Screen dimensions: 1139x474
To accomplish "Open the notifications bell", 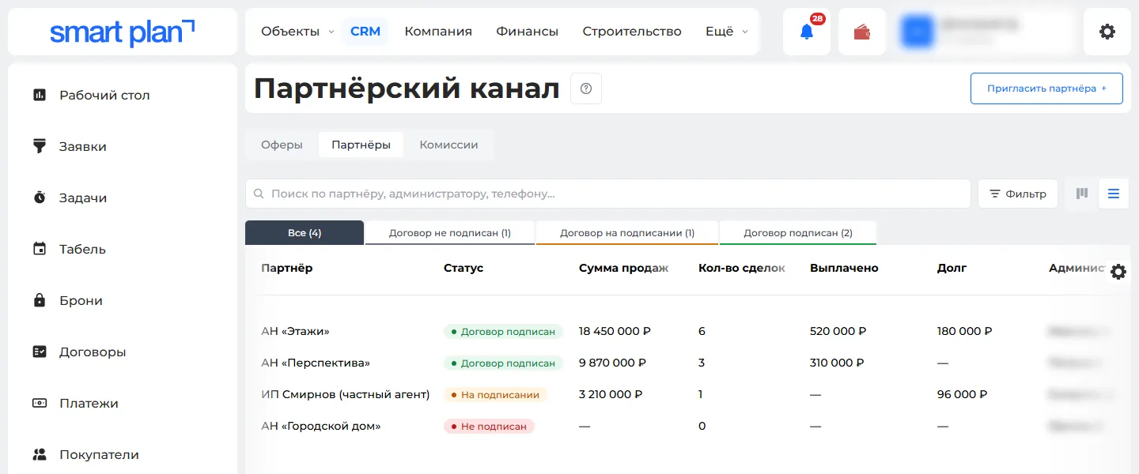I will (x=807, y=32).
